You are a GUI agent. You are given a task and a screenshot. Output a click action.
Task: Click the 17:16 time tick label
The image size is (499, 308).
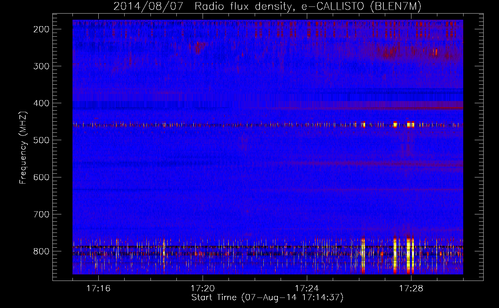[x=98, y=289]
